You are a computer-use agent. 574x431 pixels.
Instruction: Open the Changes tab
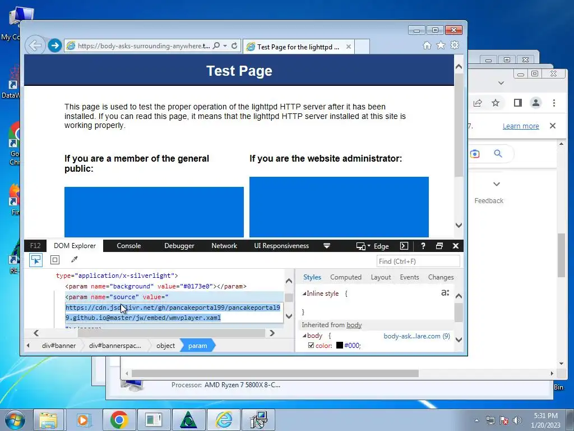(441, 277)
